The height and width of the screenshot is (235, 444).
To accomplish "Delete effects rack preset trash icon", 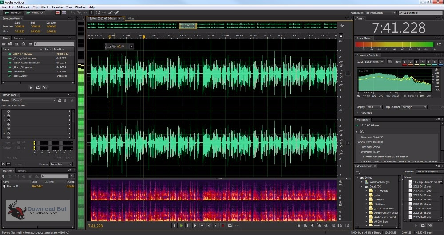I will (x=65, y=100).
